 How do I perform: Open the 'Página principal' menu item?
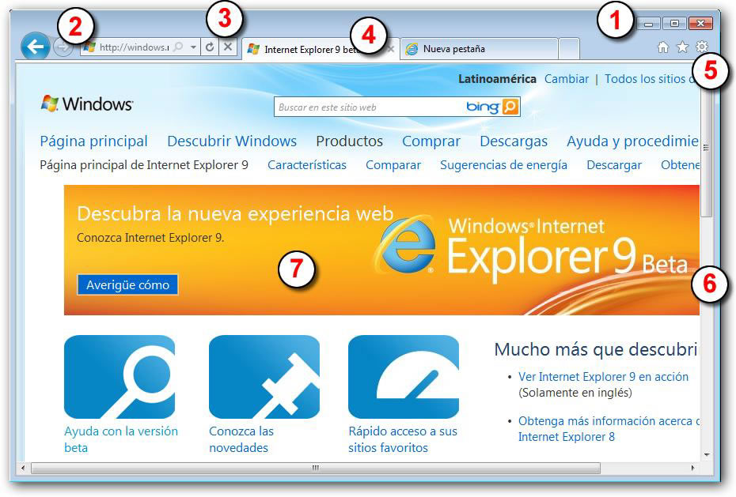tap(94, 141)
